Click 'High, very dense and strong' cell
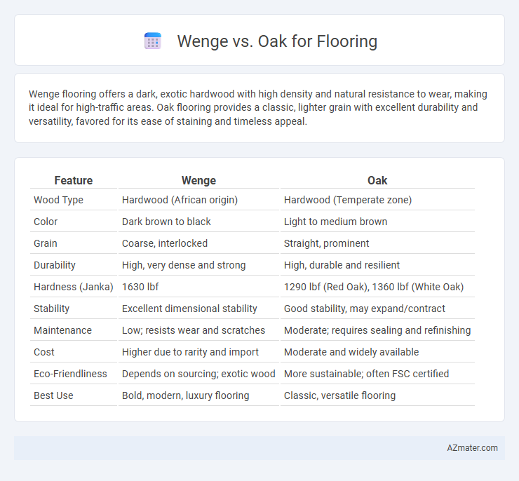The image size is (519, 481). pos(184,265)
